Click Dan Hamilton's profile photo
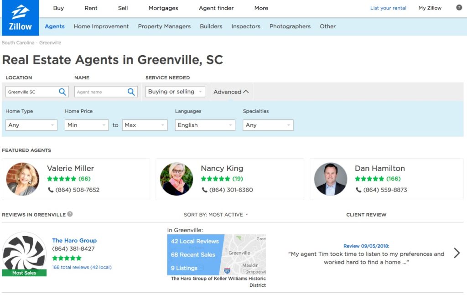The width and height of the screenshot is (467, 295). coord(331,179)
